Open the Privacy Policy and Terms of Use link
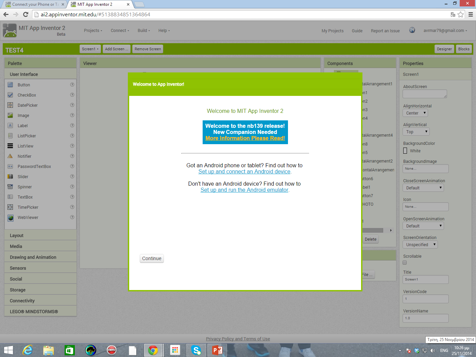The width and height of the screenshot is (476, 357). click(x=238, y=339)
